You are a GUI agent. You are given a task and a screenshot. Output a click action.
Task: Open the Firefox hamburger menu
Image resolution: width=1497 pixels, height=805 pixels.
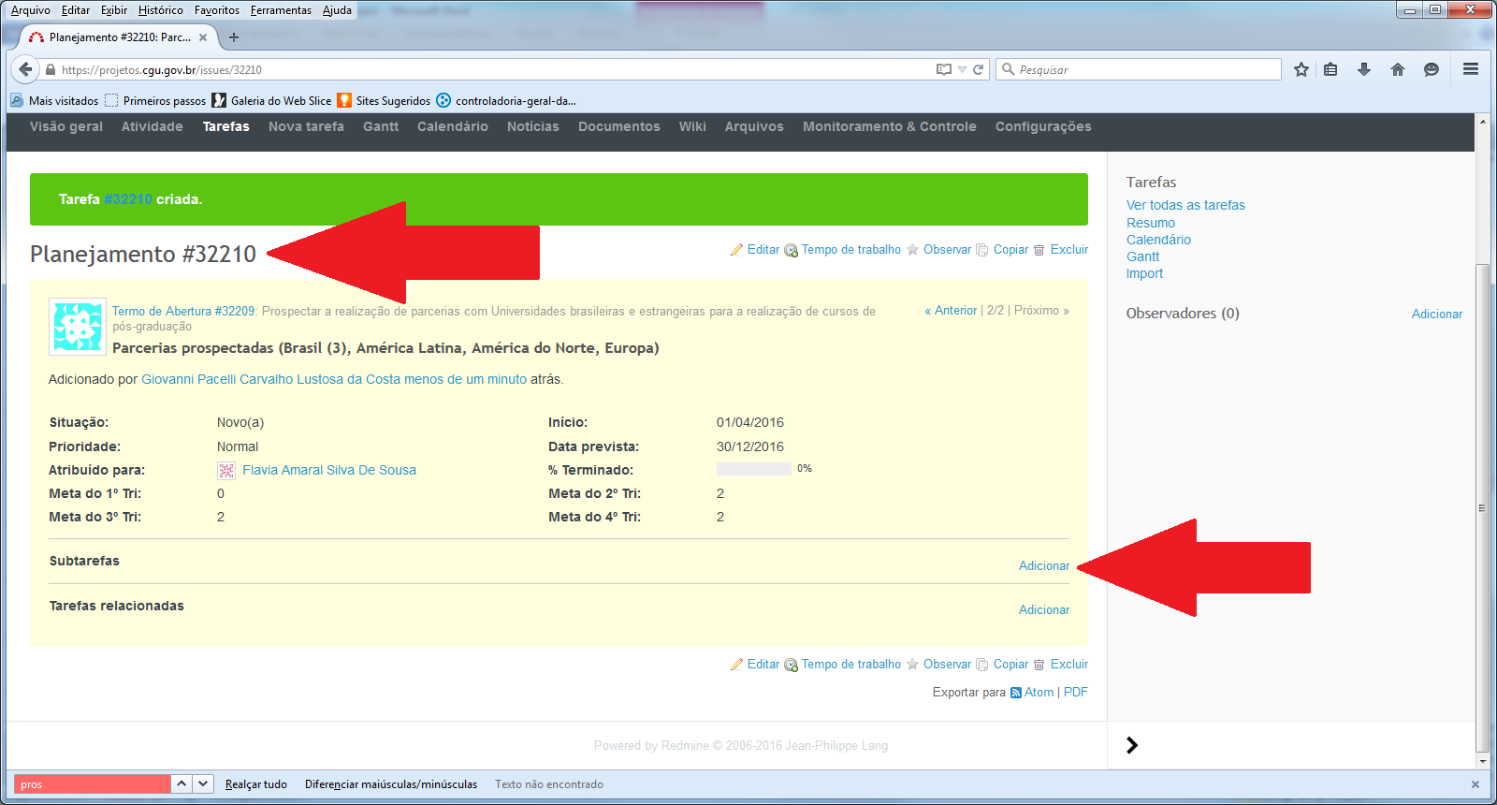[1471, 69]
